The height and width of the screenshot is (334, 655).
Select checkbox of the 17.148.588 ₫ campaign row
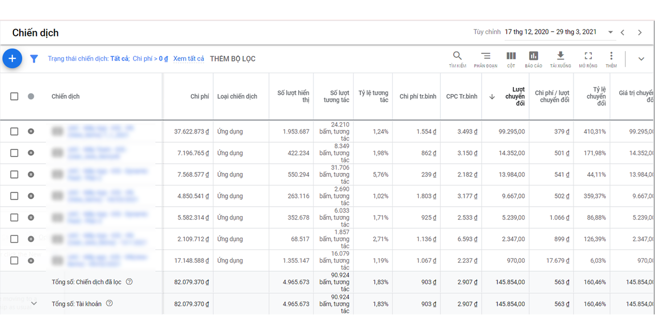coord(14,261)
